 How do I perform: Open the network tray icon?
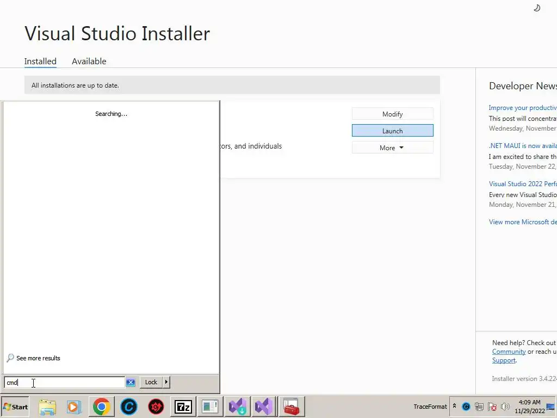[479, 406]
